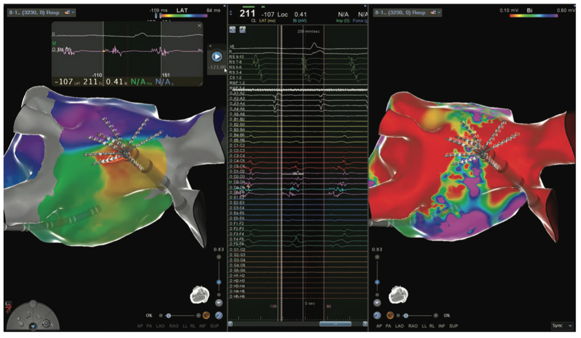Click the orange sphere icon in left map
Screen dimensions: 581x338
click(x=206, y=316)
